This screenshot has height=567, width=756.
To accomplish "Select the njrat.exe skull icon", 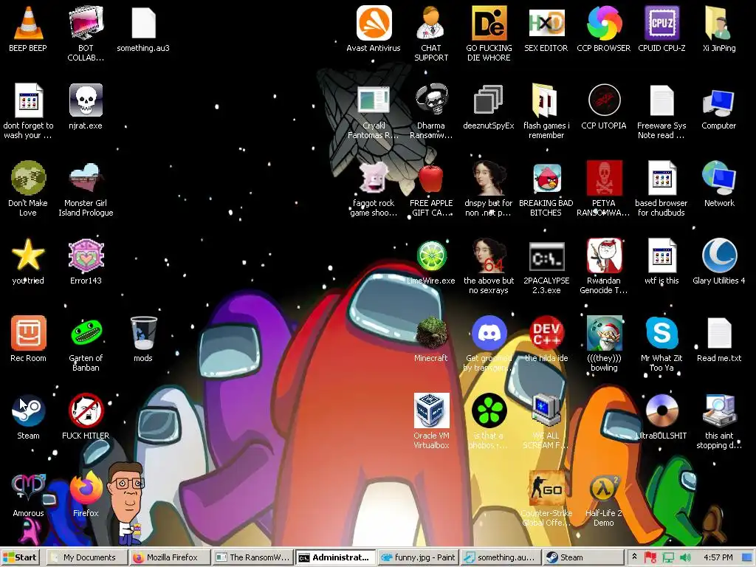I will (x=86, y=100).
